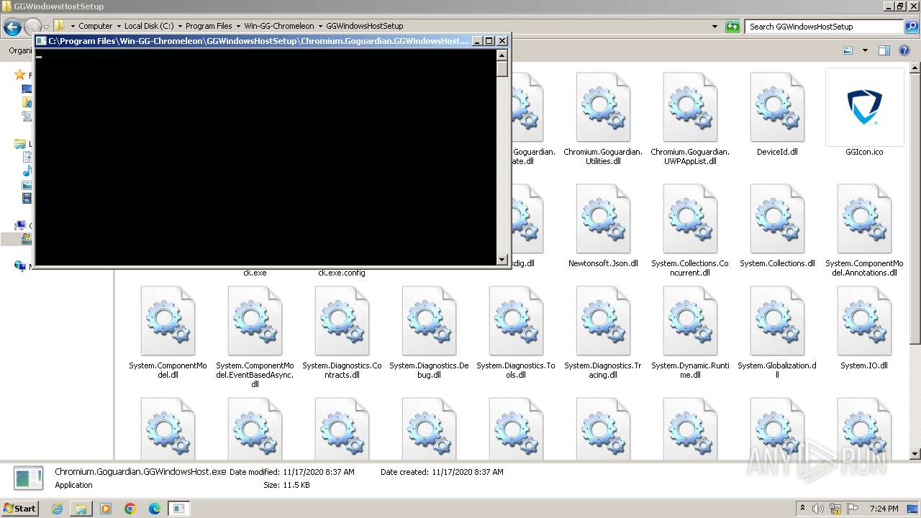The width and height of the screenshot is (921, 518).
Task: Click the 7:24 PM taskbar clock
Action: click(884, 509)
